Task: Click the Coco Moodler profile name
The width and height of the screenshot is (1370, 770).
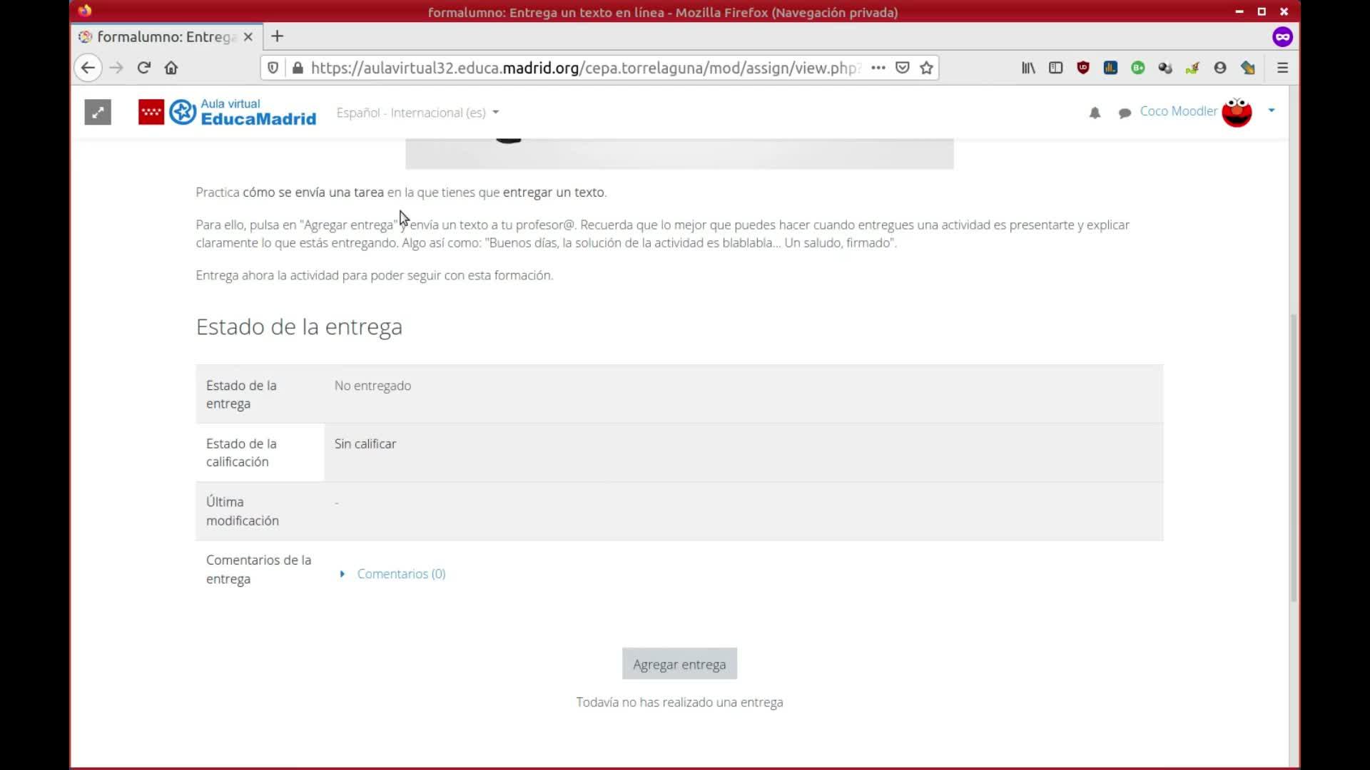Action: click(x=1178, y=111)
